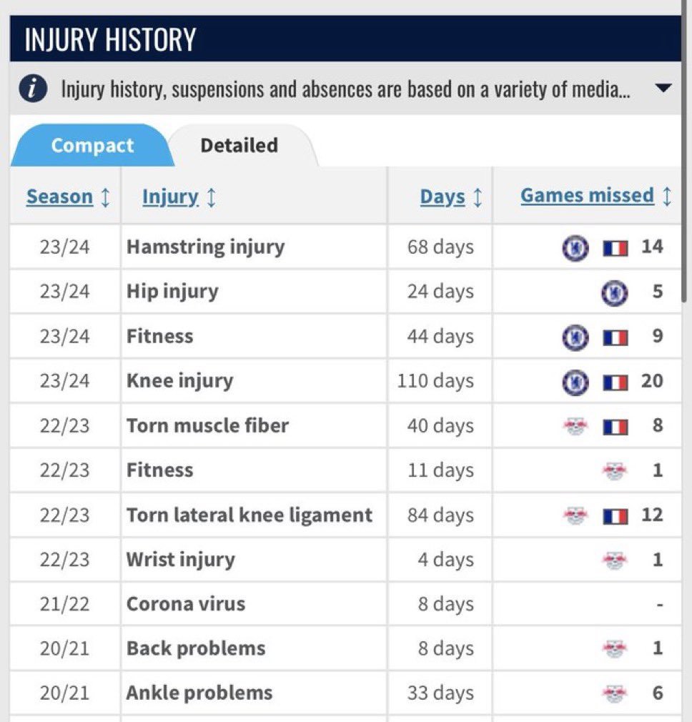692x722 pixels.
Task: Click Chelsea crest in Hip injury row
Action: click(x=614, y=292)
